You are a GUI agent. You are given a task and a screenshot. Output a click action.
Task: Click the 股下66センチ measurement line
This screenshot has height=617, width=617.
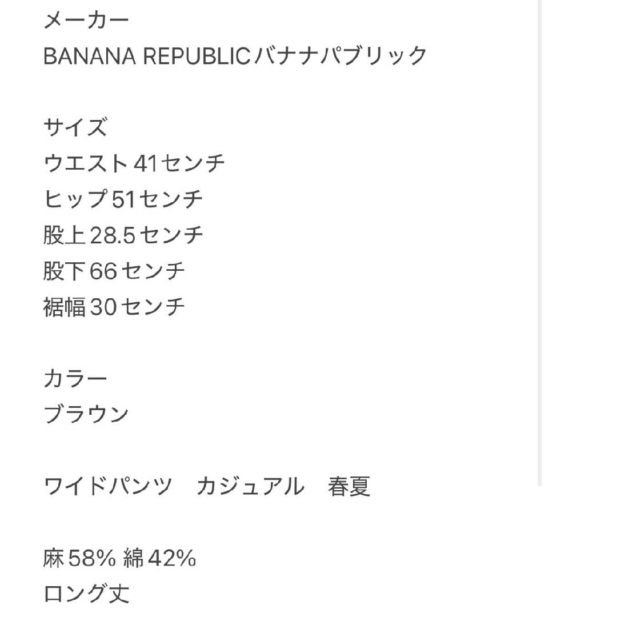(x=114, y=271)
